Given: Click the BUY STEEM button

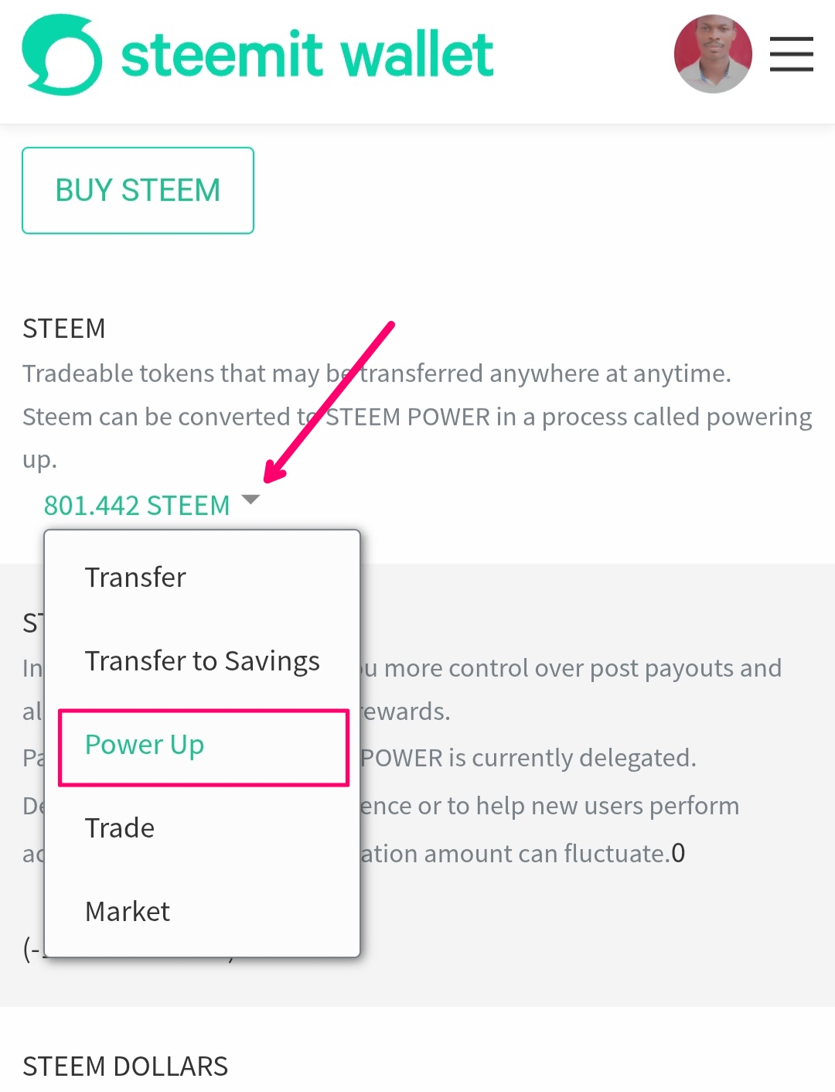Looking at the screenshot, I should pyautogui.click(x=138, y=190).
